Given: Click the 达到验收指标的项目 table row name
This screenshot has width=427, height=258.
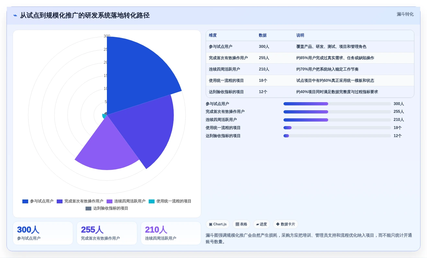Looking at the screenshot, I should [226, 92].
